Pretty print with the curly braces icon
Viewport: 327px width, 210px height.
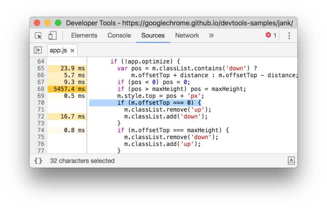pos(38,161)
